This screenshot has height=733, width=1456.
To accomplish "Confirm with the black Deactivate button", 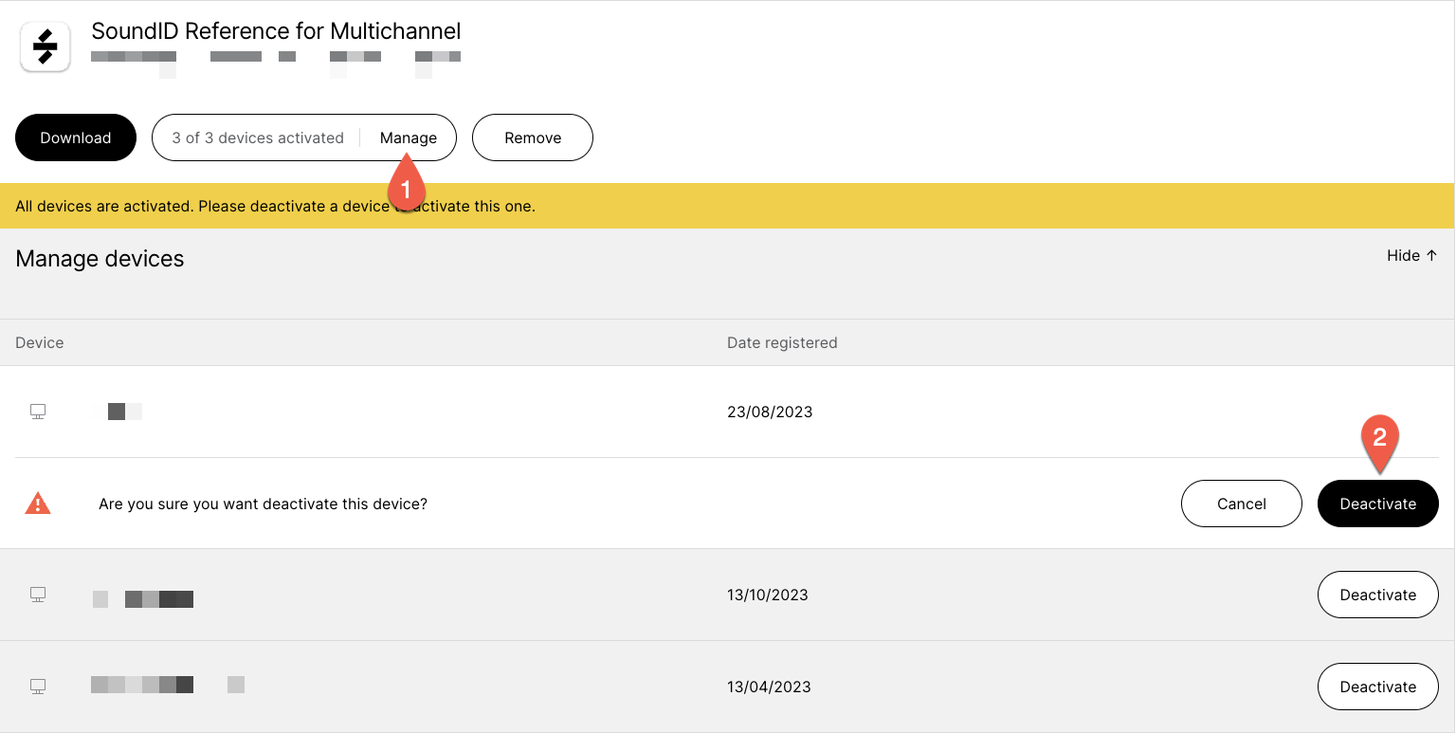I will (x=1378, y=504).
